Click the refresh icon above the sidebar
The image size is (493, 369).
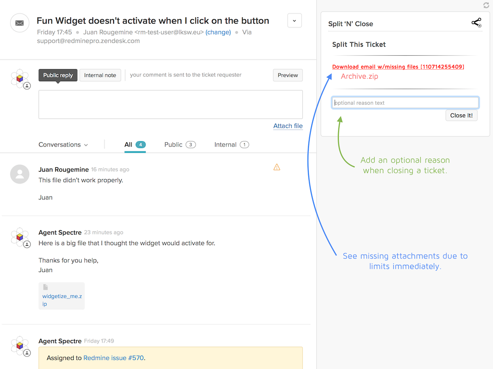point(486,5)
